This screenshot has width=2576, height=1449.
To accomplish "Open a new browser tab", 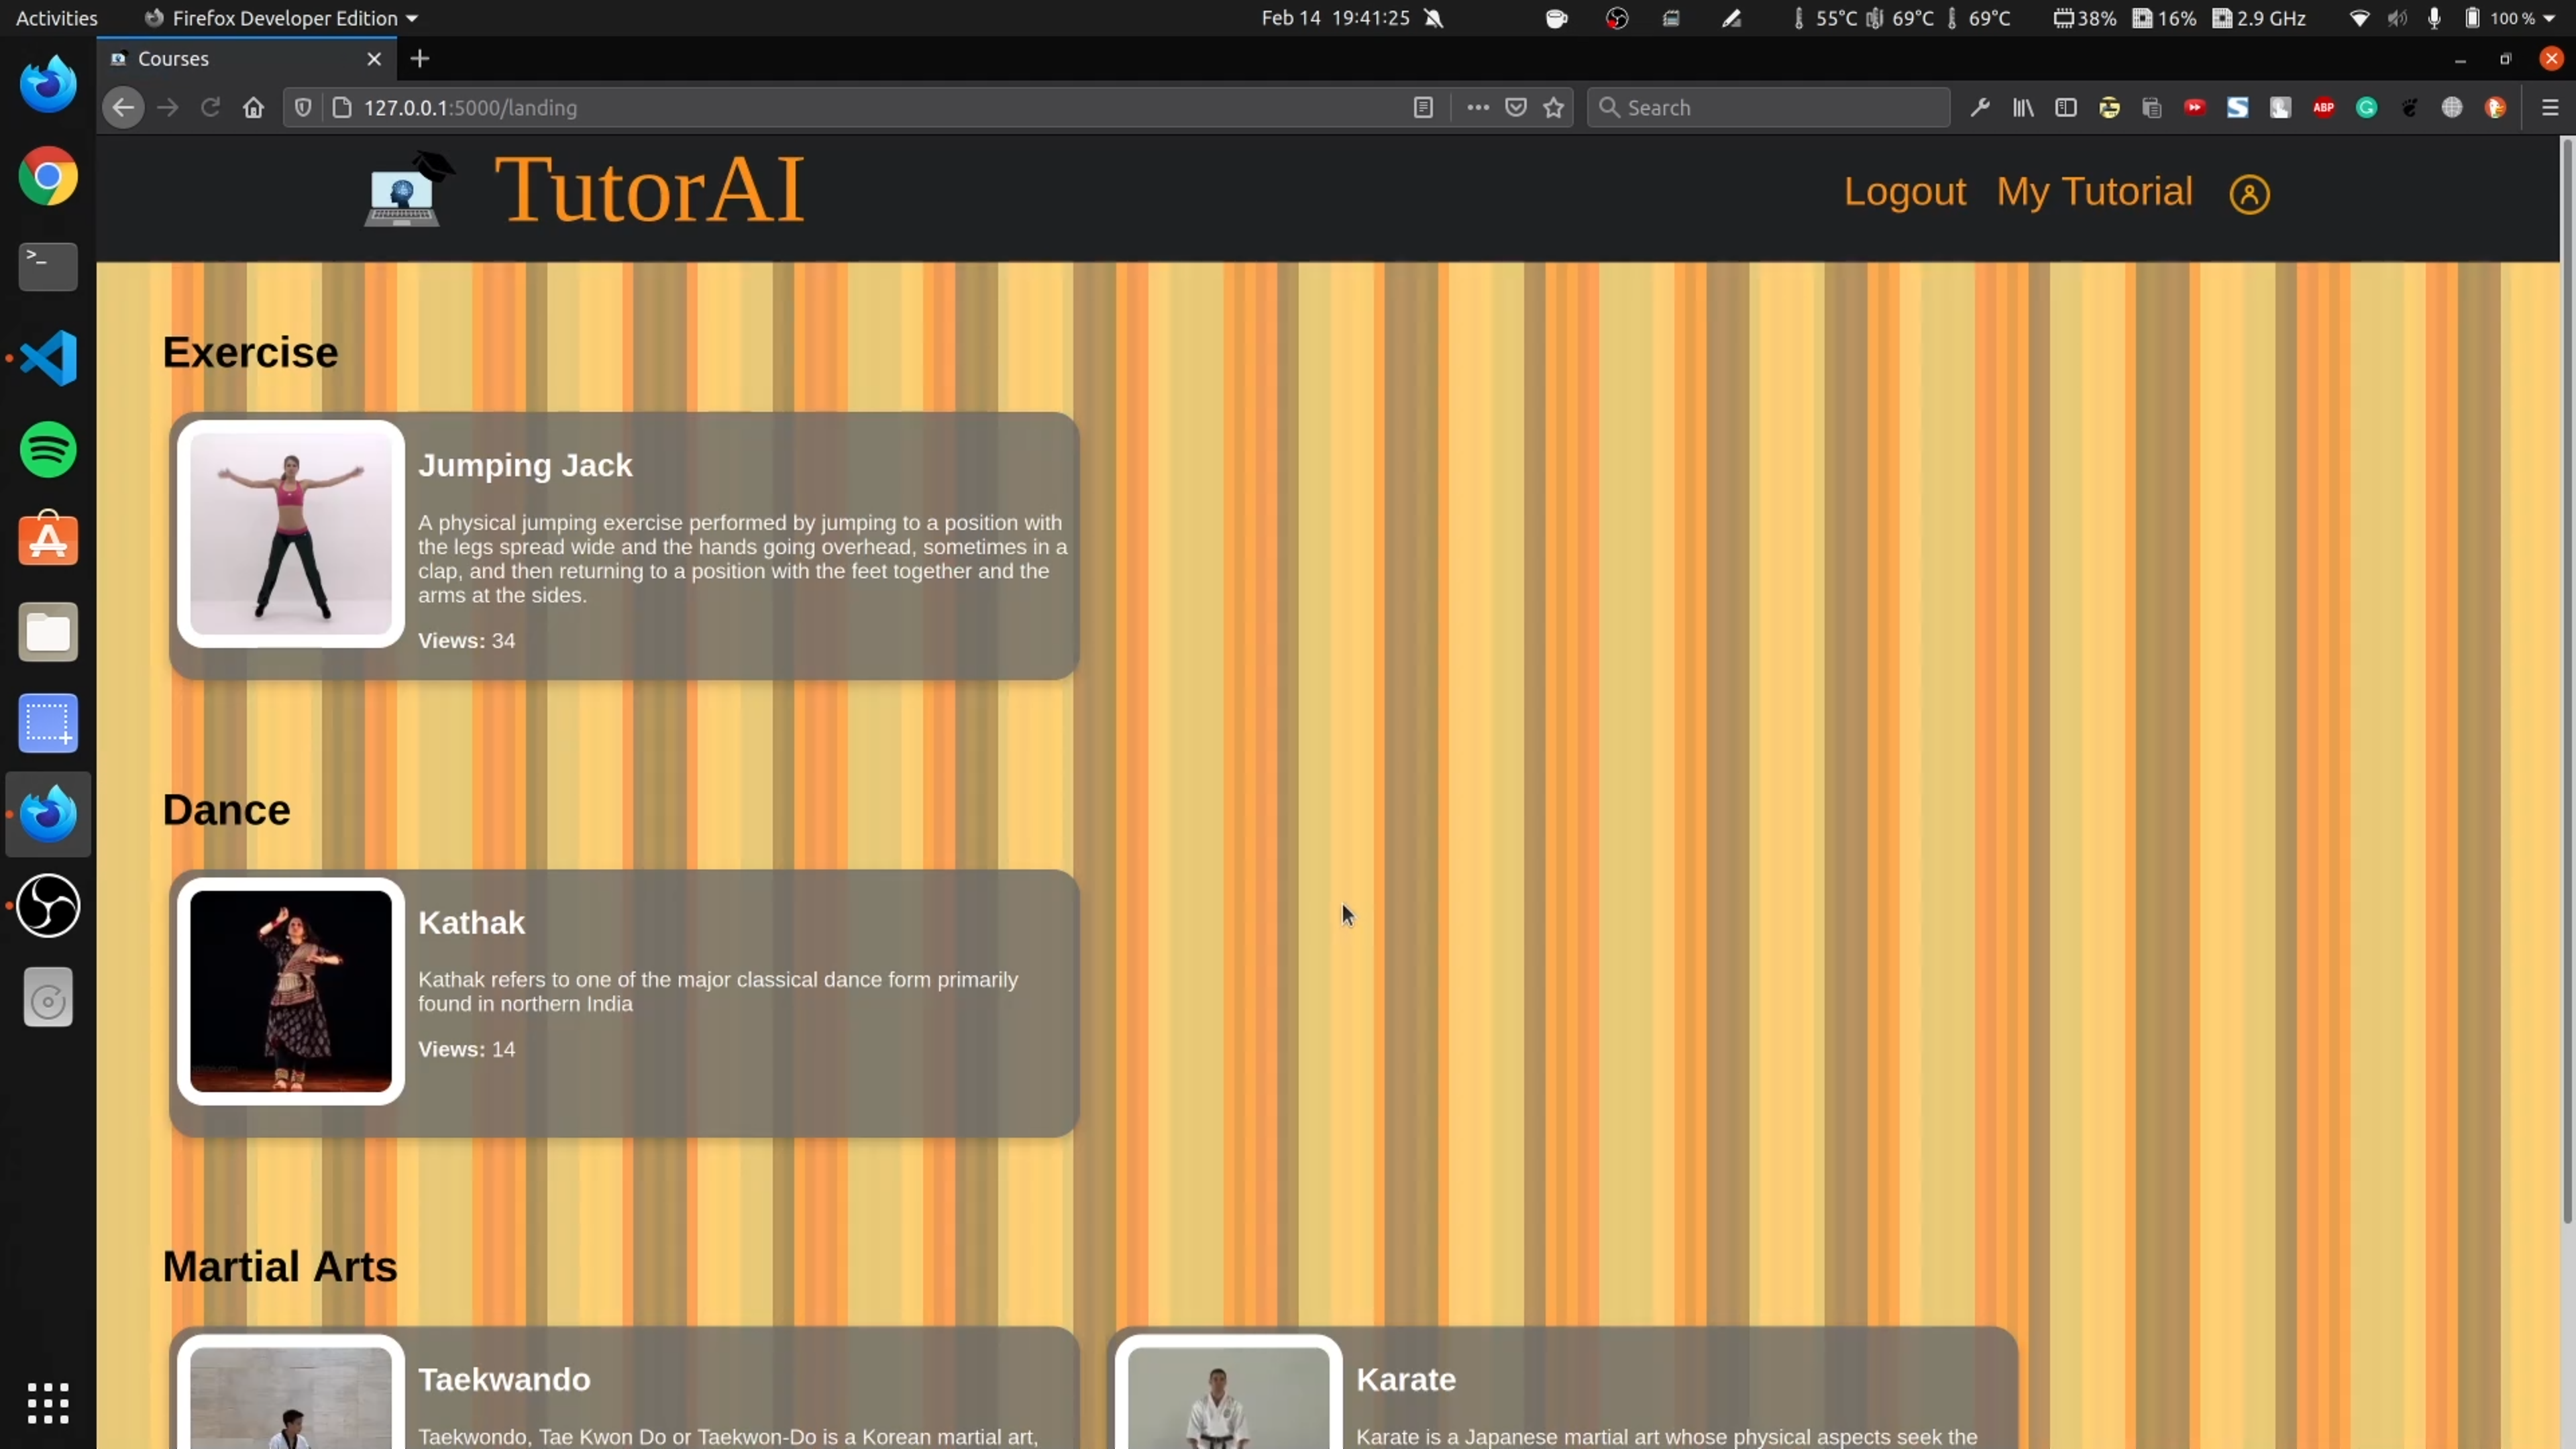I will [420, 59].
